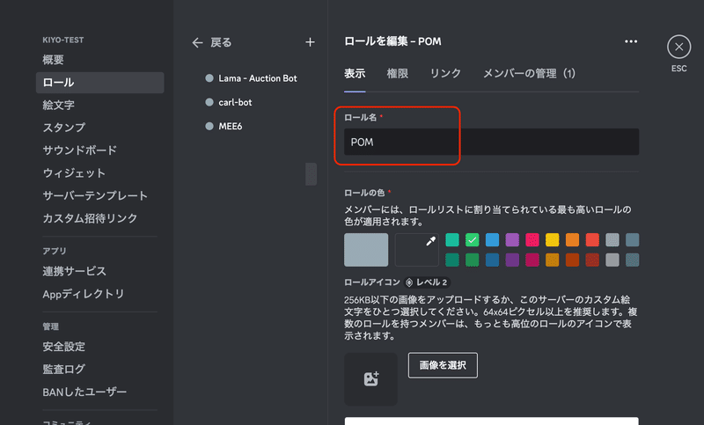
Task: Pick the bright pink color swatch
Action: [x=532, y=239]
